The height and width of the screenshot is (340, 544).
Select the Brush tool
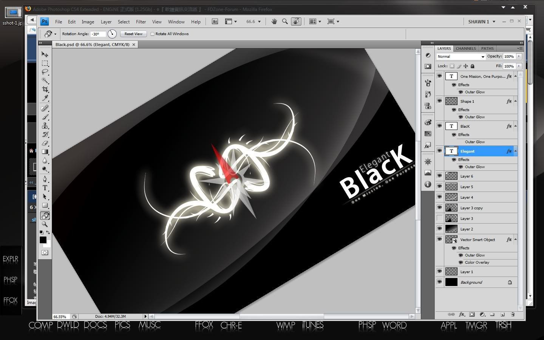(x=45, y=117)
